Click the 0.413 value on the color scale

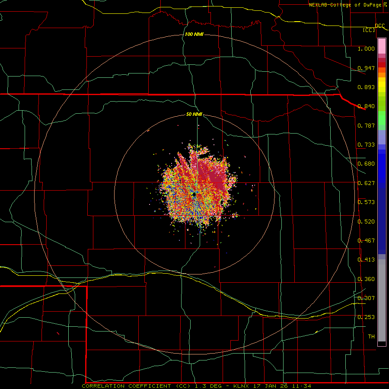tap(366, 260)
